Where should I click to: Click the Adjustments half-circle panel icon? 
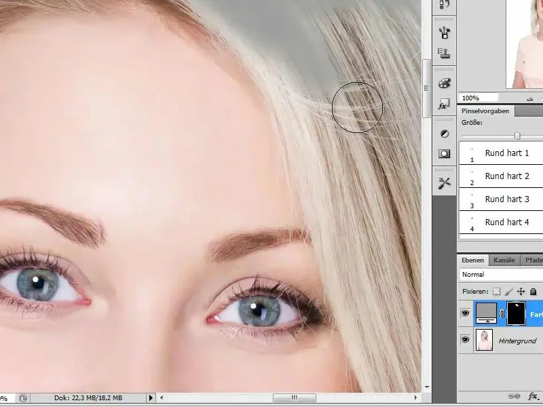pos(444,134)
